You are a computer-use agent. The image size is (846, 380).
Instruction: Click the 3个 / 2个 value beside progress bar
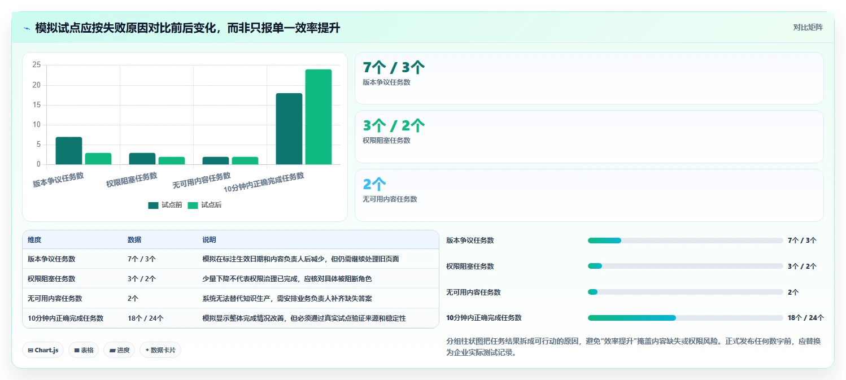pyautogui.click(x=802, y=267)
